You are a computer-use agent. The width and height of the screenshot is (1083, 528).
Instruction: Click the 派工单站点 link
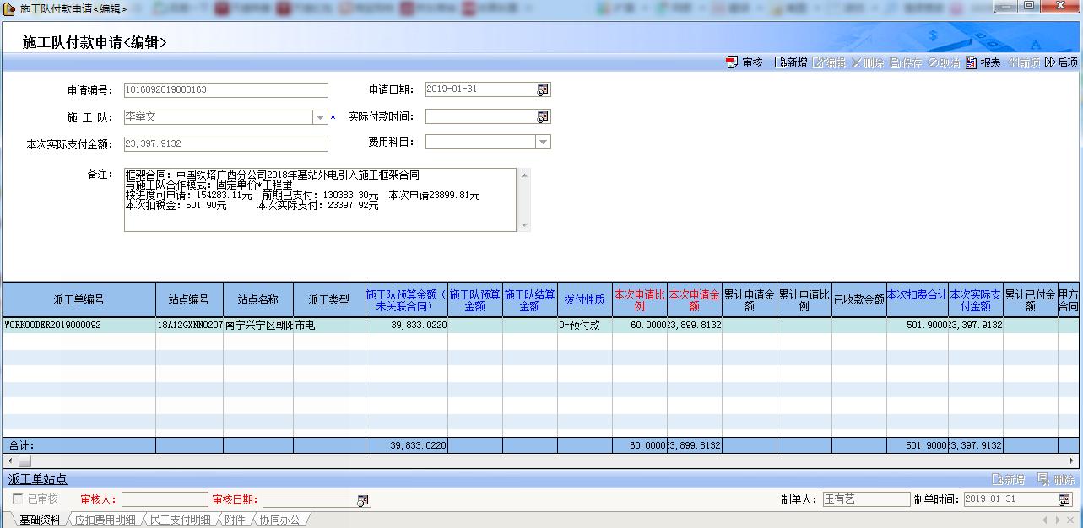tap(38, 479)
